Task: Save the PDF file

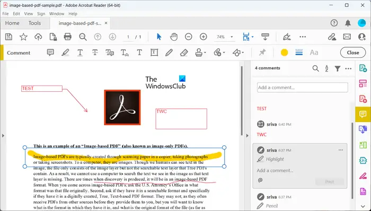Action: tap(9, 37)
